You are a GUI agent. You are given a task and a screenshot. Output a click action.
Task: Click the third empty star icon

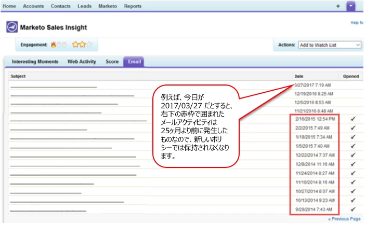(x=89, y=44)
